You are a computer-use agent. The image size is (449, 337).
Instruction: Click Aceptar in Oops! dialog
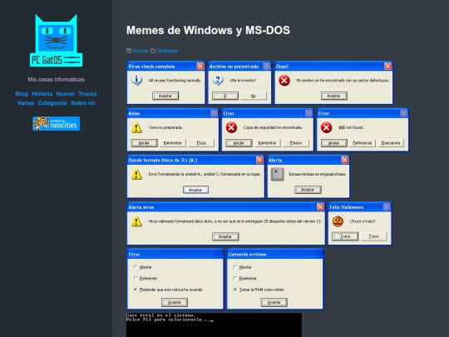334,96
